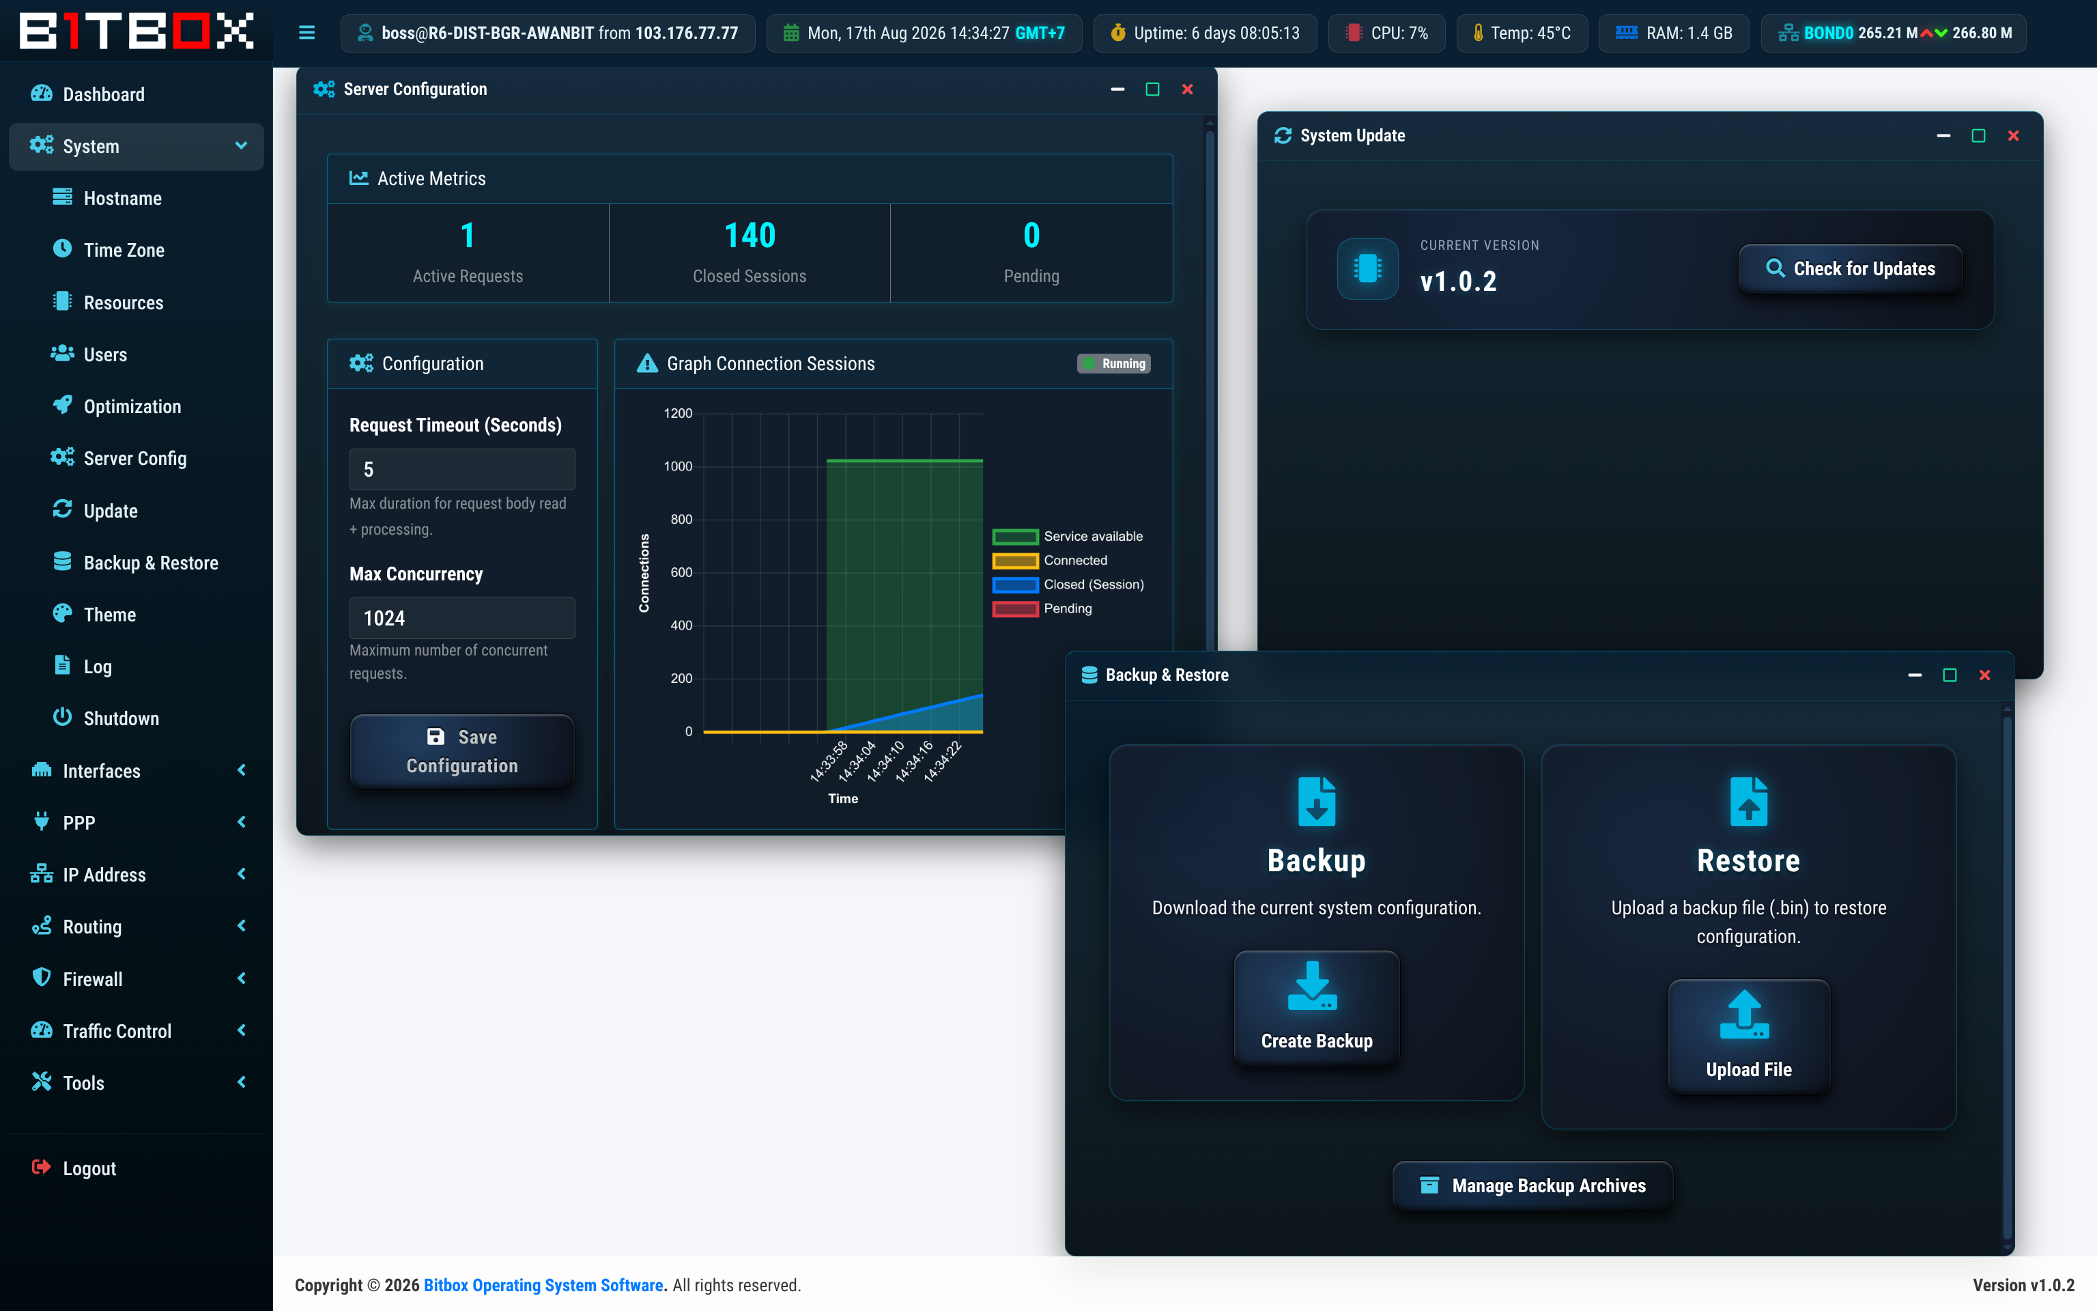Click the Request Timeout input field
Image resolution: width=2097 pixels, height=1311 pixels.
tap(462, 469)
